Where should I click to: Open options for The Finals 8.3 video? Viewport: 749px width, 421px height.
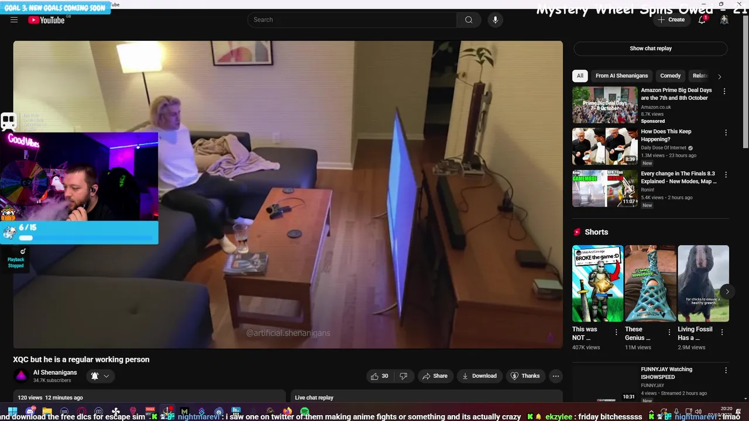tap(726, 175)
